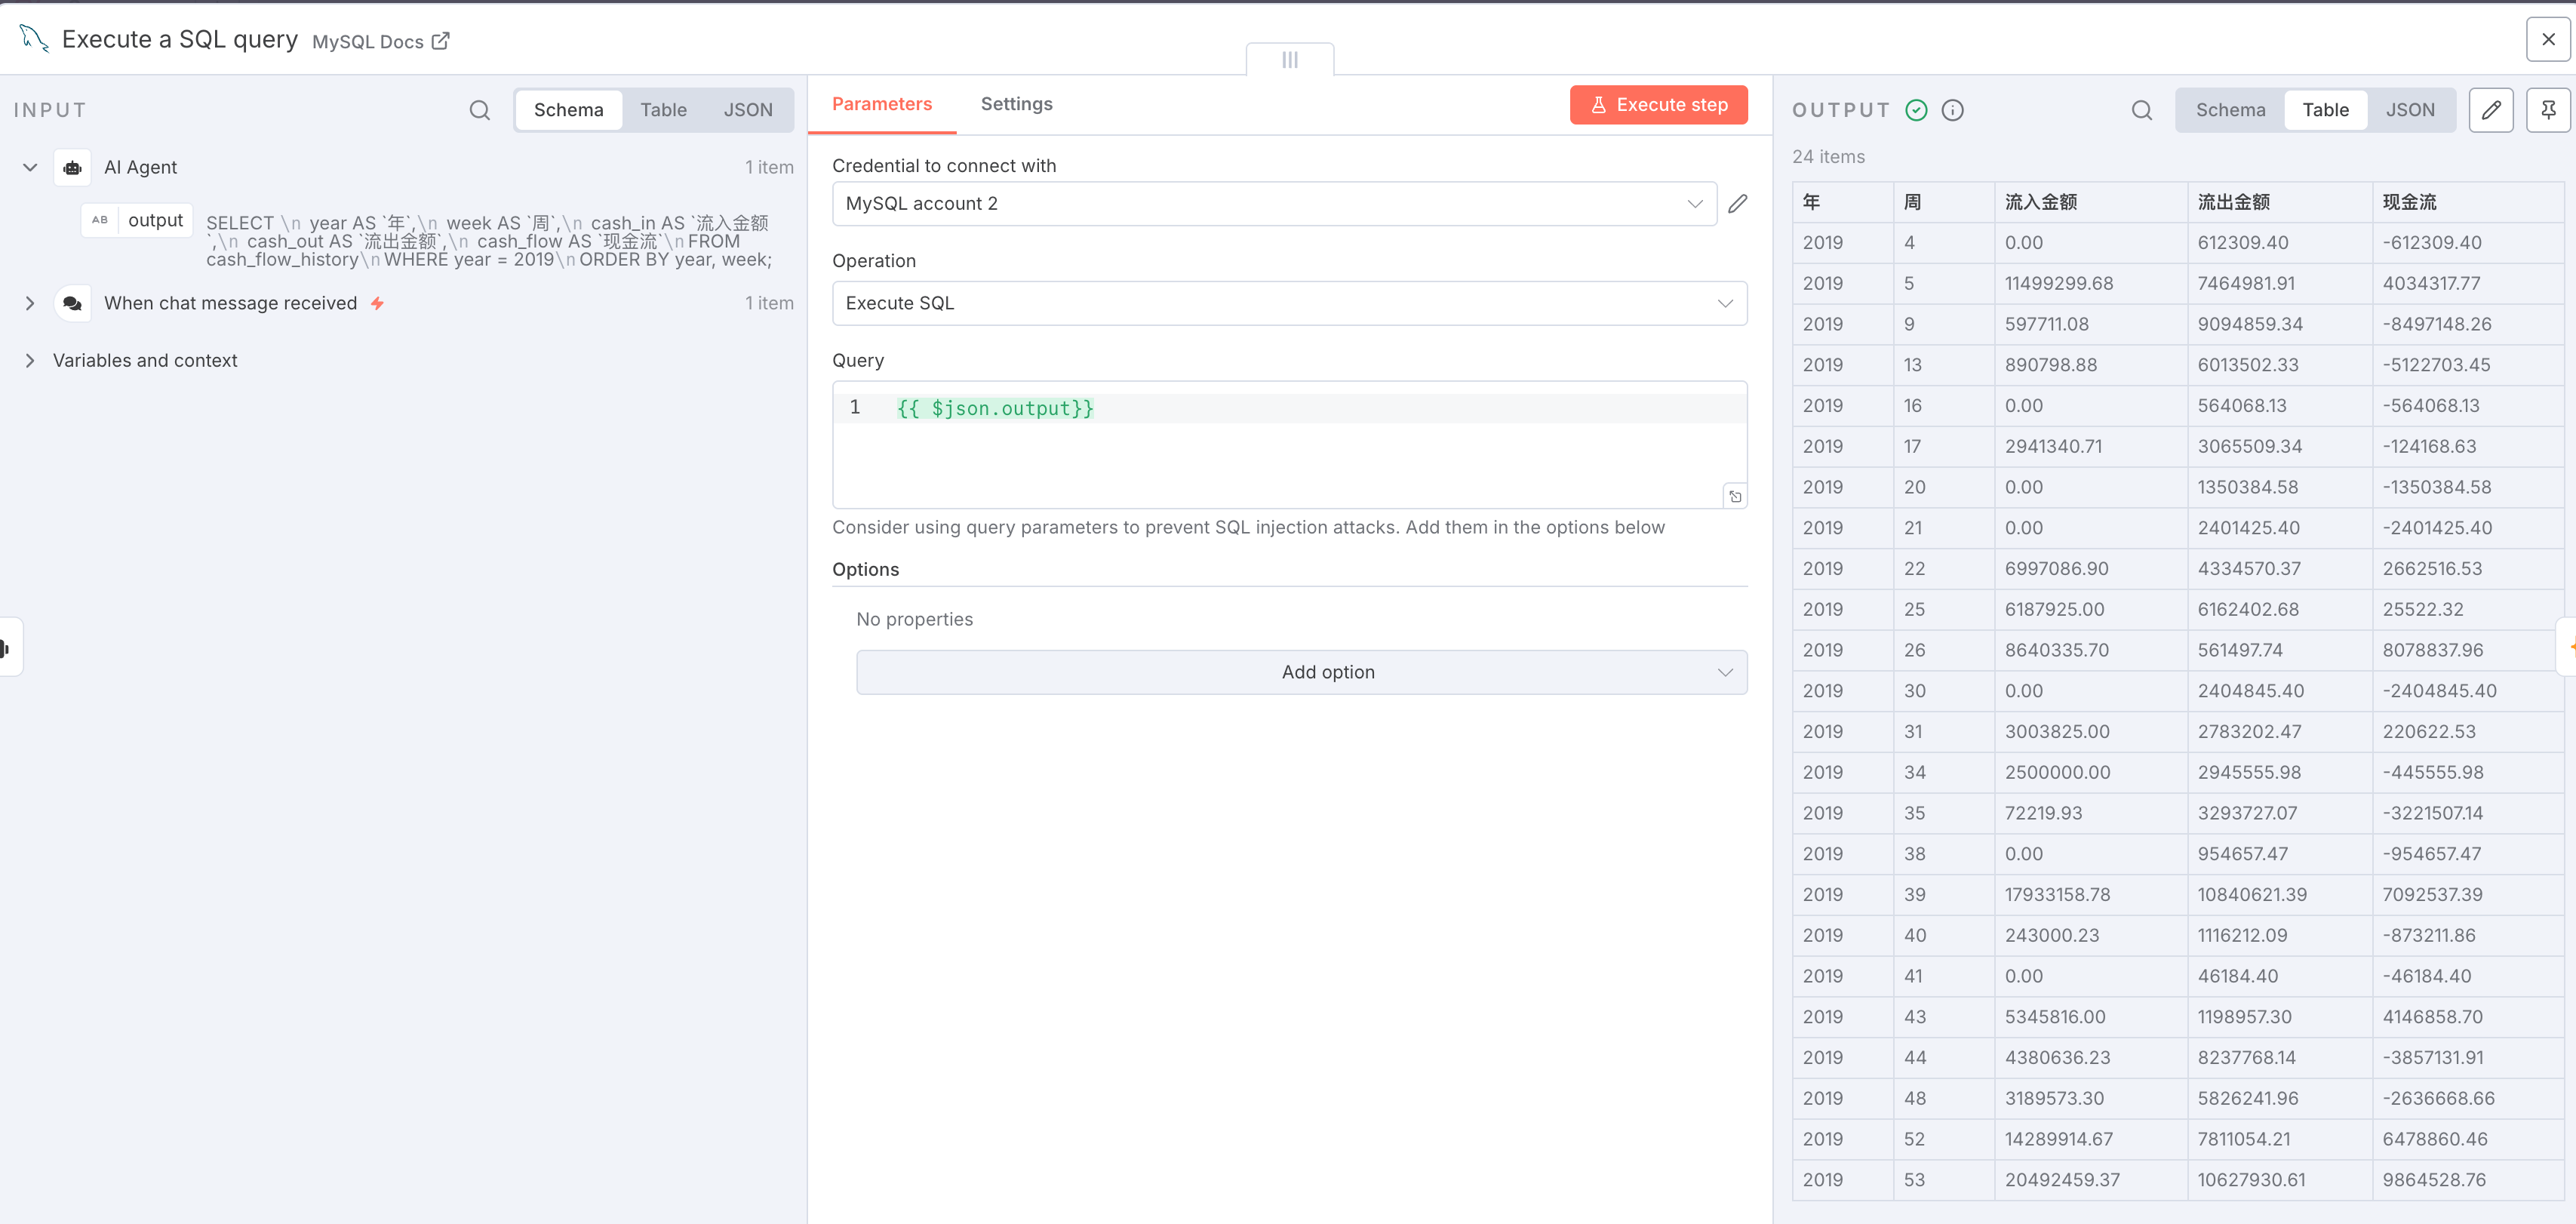Click the Execute step button

(1658, 105)
